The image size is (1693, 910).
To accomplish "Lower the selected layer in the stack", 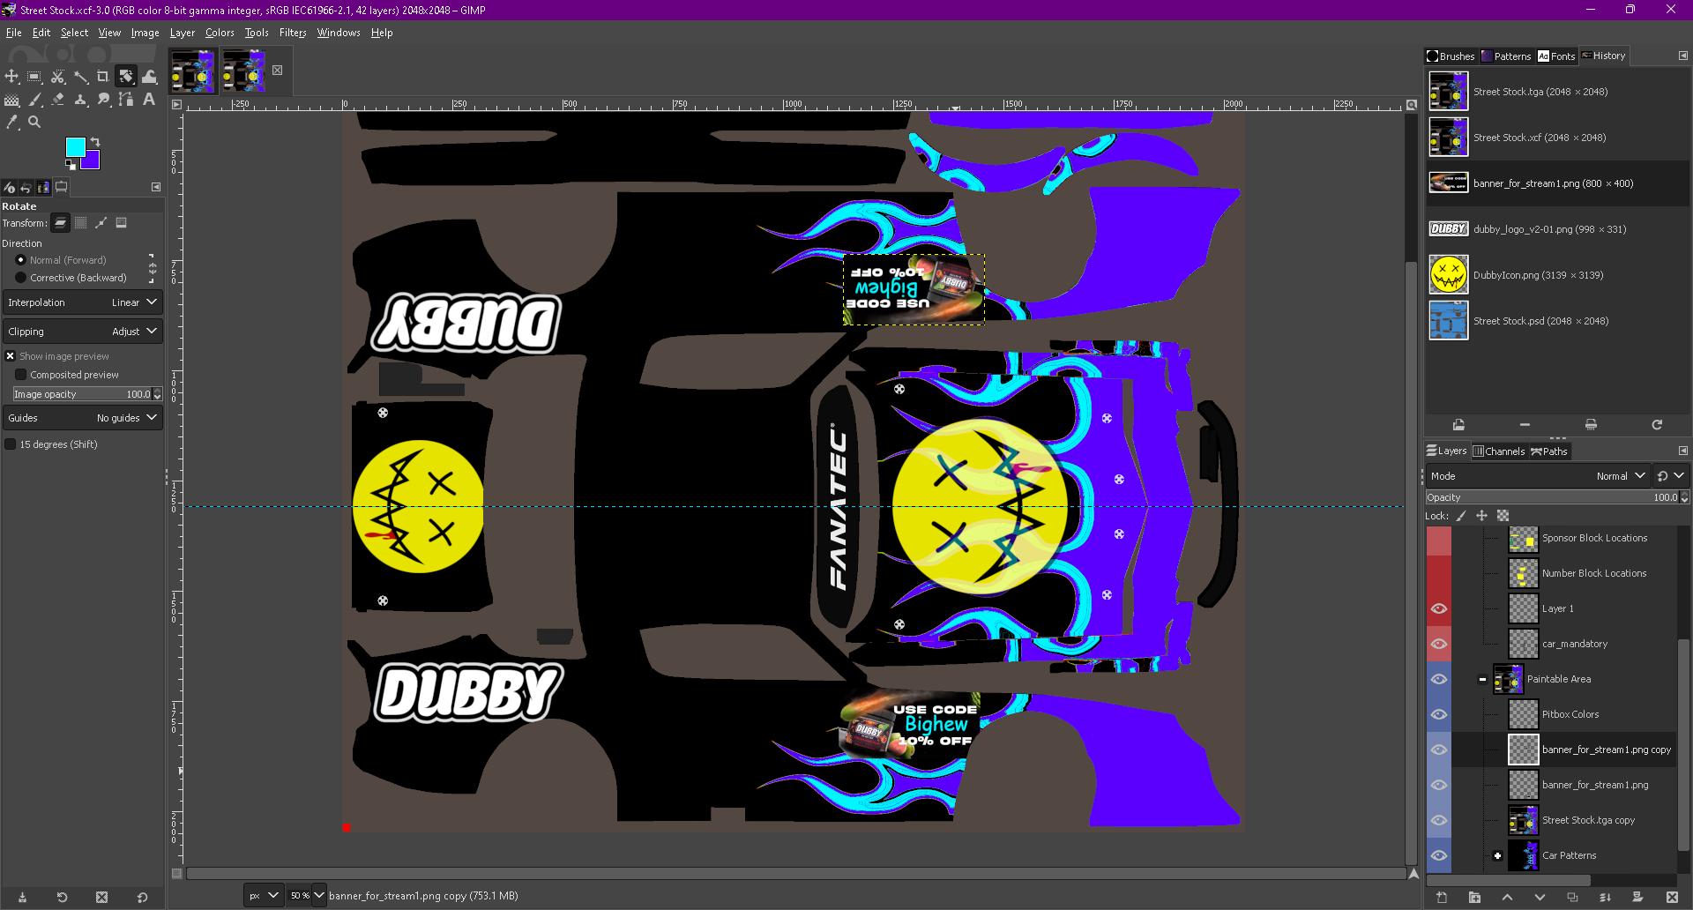I will pos(1540,898).
